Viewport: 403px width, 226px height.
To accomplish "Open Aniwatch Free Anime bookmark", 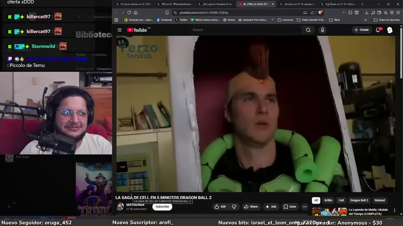I will click(253, 20).
